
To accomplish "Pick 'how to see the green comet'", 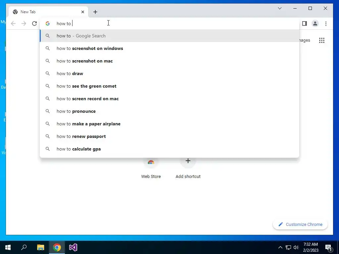I will click(169, 86).
